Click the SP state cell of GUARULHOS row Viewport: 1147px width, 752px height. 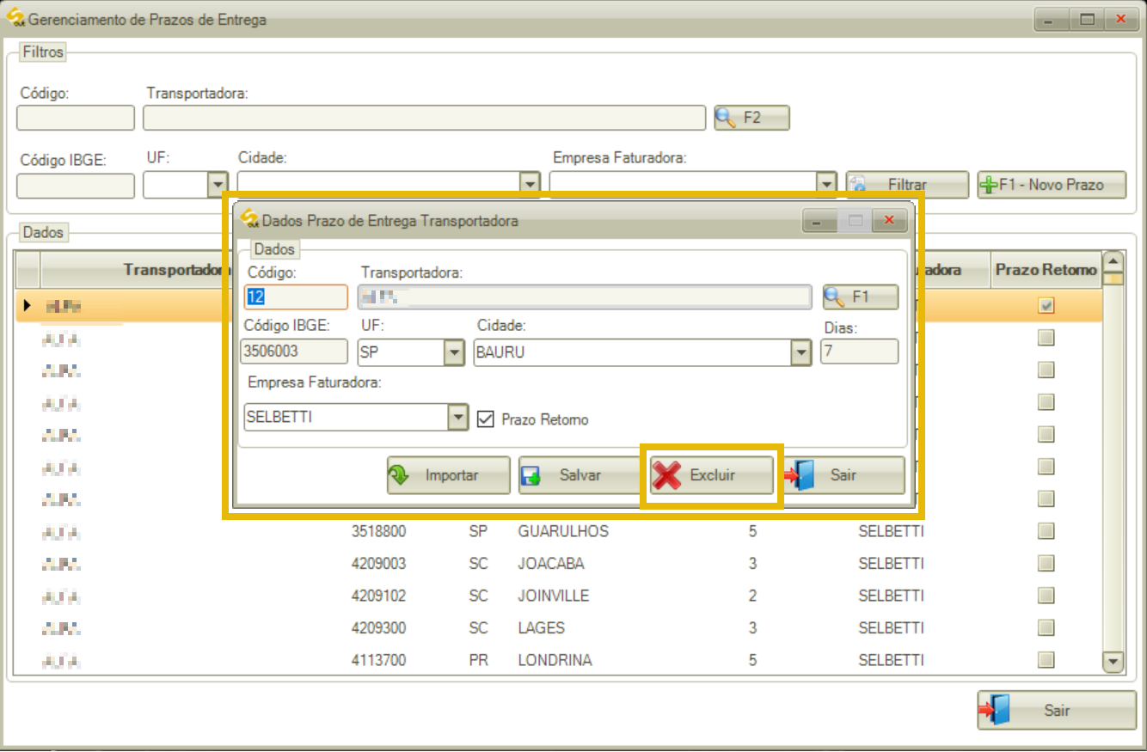click(x=478, y=531)
